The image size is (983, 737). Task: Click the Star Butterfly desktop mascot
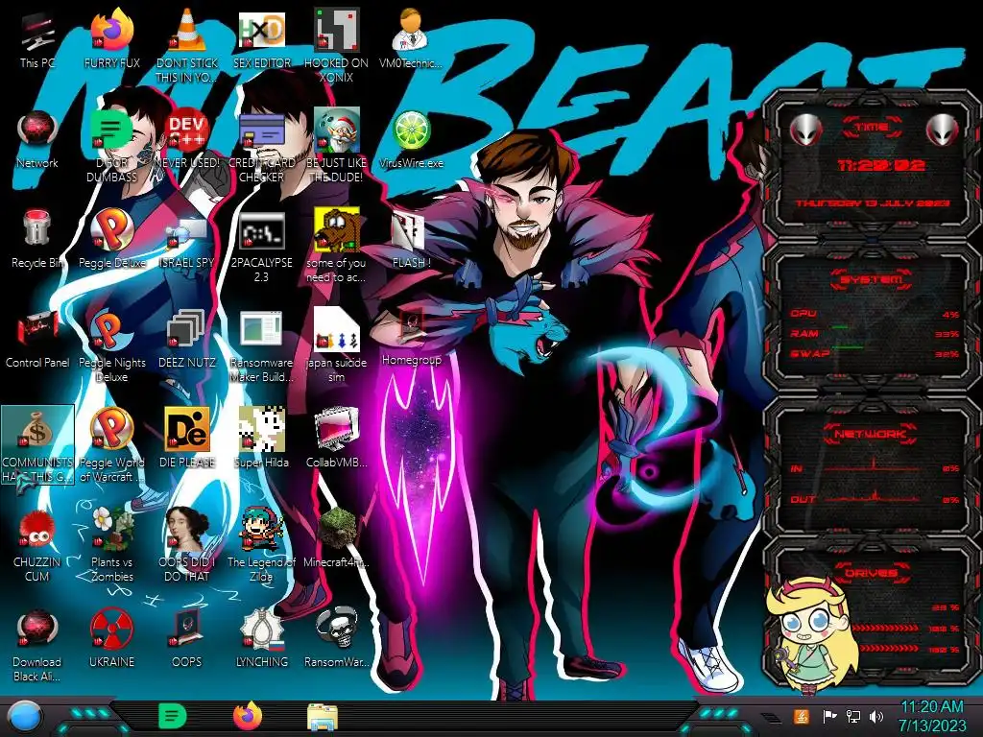coord(812,635)
